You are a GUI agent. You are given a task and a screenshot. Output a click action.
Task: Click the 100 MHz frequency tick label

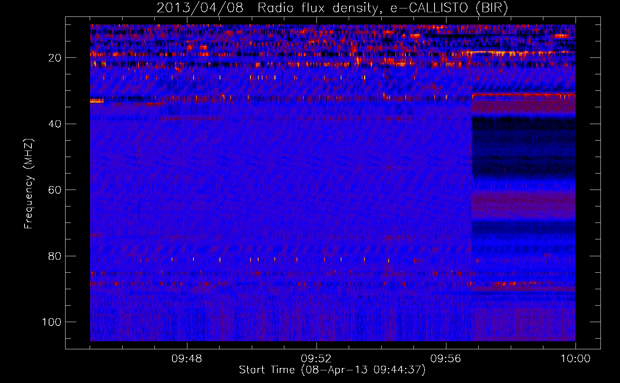[x=52, y=322]
